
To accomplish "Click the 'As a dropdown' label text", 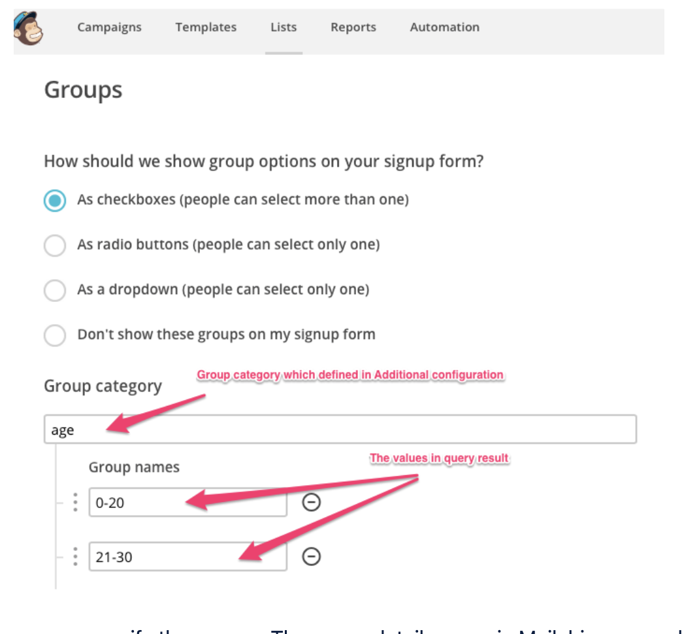I will click(223, 290).
